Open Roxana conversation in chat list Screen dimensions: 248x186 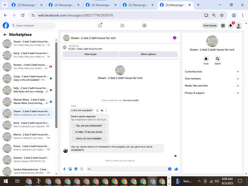point(27,66)
